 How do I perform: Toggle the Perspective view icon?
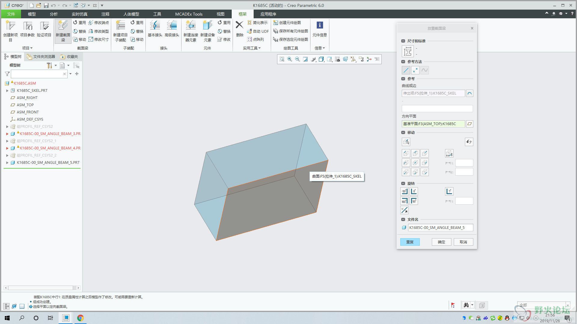tap(345, 59)
